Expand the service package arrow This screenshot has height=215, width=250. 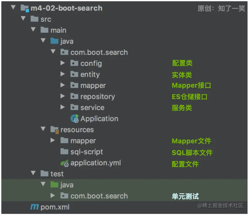(x=62, y=107)
